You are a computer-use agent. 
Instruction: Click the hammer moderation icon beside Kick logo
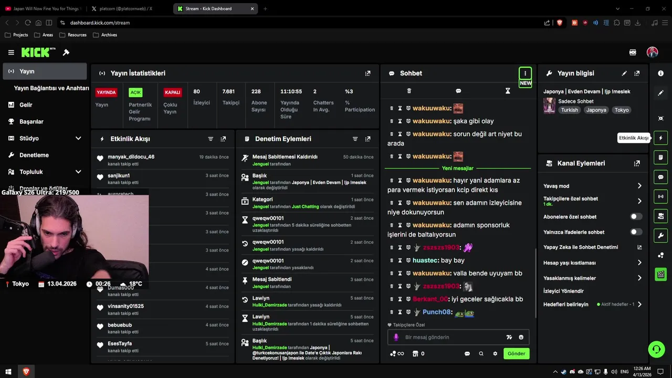tap(66, 52)
